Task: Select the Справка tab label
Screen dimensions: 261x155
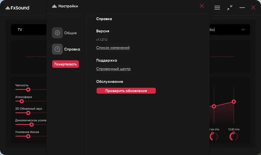Action: [x=72, y=49]
